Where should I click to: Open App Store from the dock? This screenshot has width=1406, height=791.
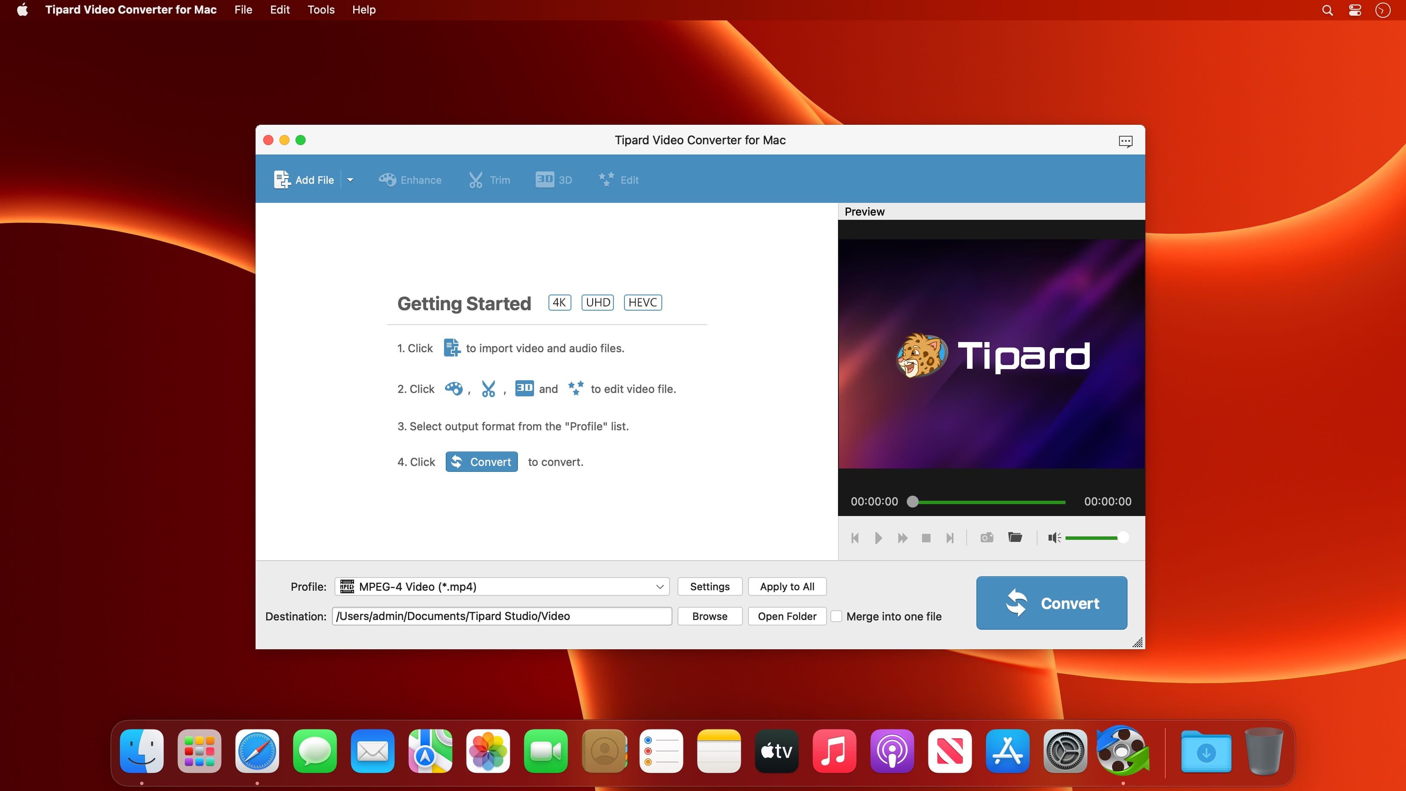pyautogui.click(x=1007, y=751)
